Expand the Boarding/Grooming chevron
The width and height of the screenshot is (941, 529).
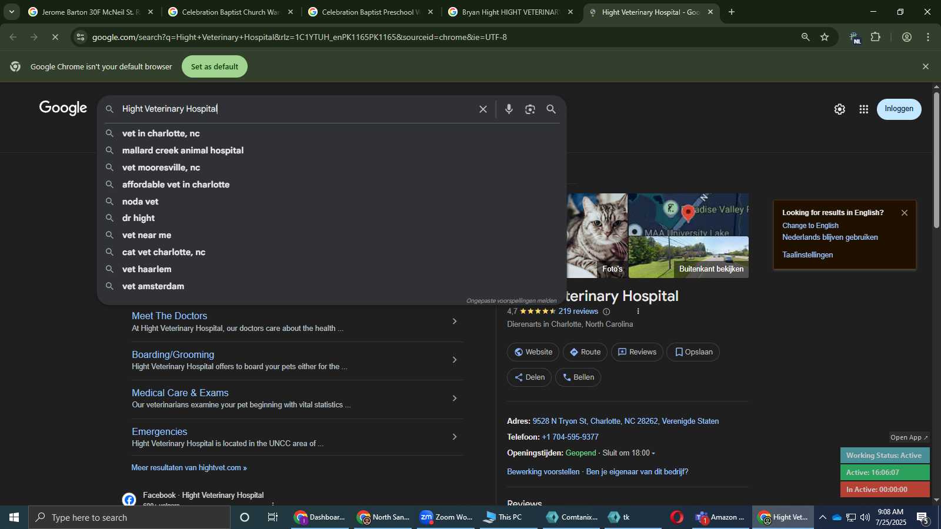454,360
